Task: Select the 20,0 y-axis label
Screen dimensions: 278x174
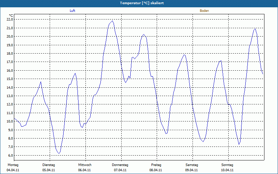Action: pyautogui.click(x=10, y=37)
